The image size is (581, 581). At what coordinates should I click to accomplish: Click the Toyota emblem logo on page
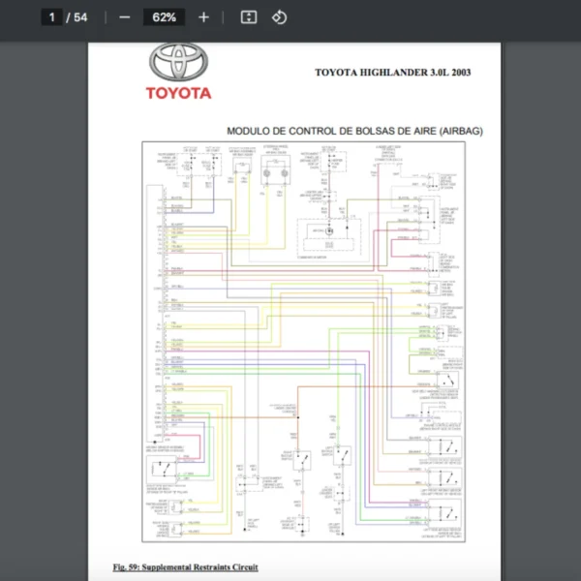point(178,64)
